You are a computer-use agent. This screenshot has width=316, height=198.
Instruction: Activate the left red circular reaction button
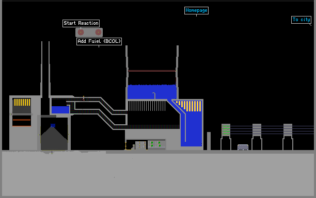81,32
